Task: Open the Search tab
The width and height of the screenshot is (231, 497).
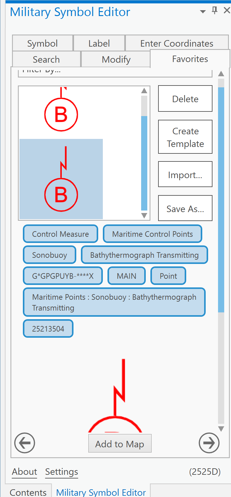Action: point(46,59)
